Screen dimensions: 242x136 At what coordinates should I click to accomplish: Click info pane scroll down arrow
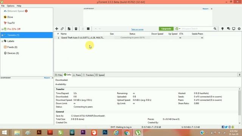tap(239, 123)
